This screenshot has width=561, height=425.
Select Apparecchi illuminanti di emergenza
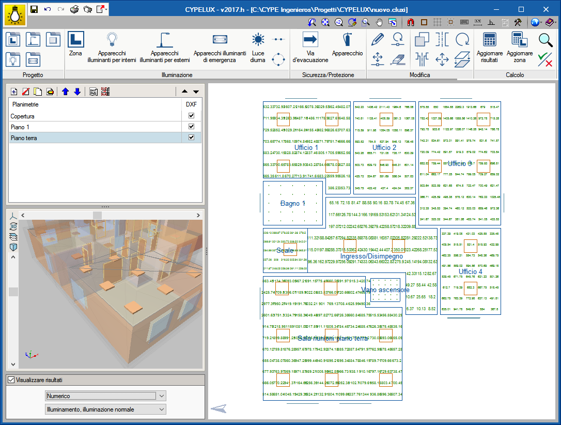coord(220,47)
